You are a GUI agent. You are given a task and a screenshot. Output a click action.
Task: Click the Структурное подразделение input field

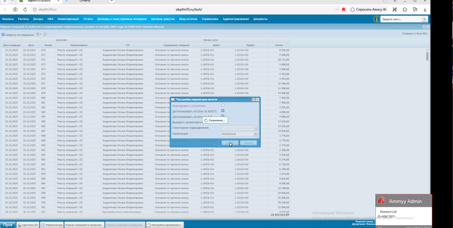pos(238,128)
